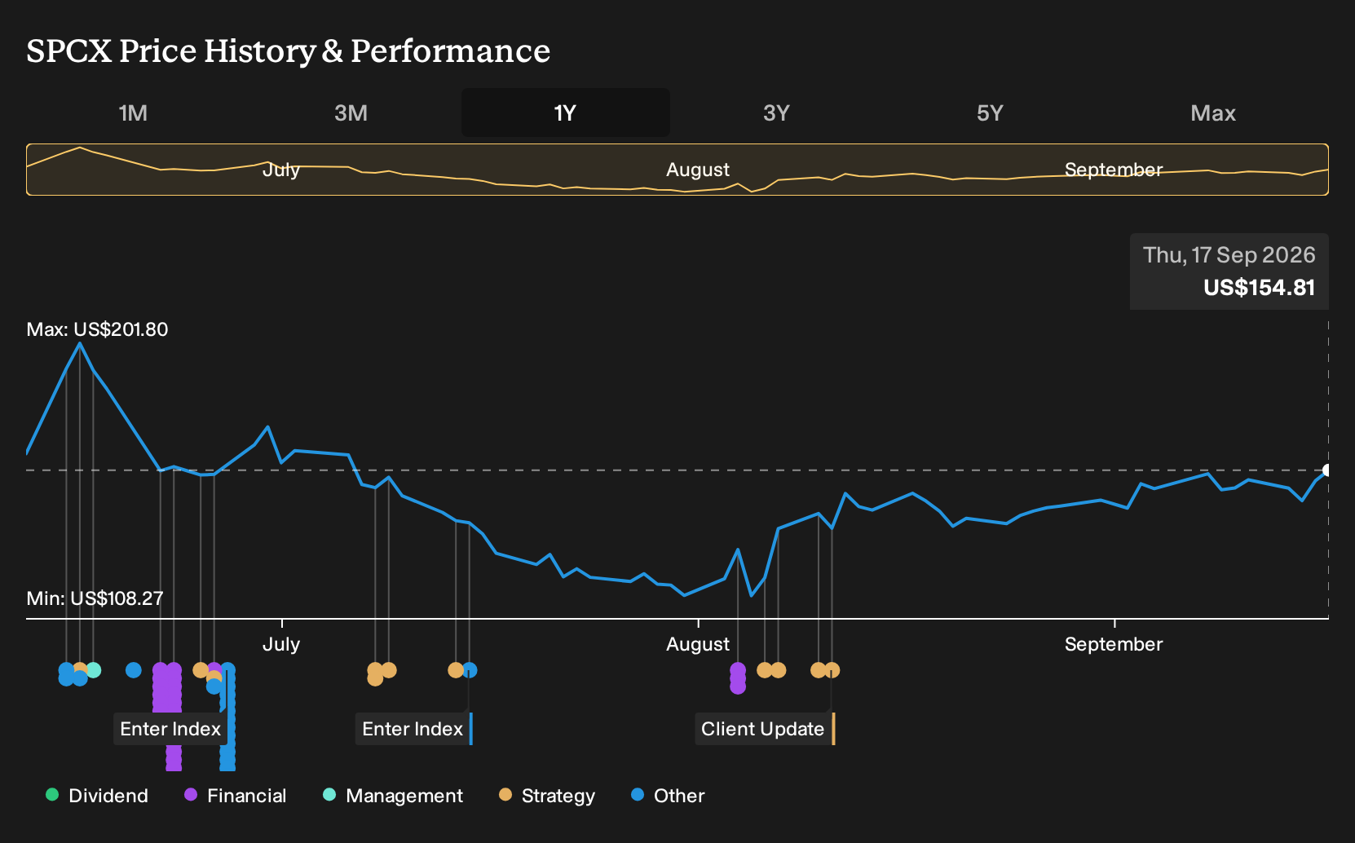Screen dimensions: 1355x843
Task: Click the isolated blue Other dot before July
Action: pyautogui.click(x=134, y=670)
